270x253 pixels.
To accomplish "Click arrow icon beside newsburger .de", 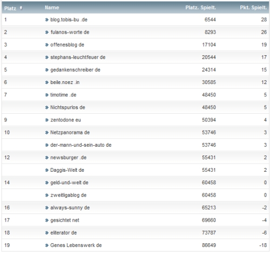I will (x=47, y=158).
